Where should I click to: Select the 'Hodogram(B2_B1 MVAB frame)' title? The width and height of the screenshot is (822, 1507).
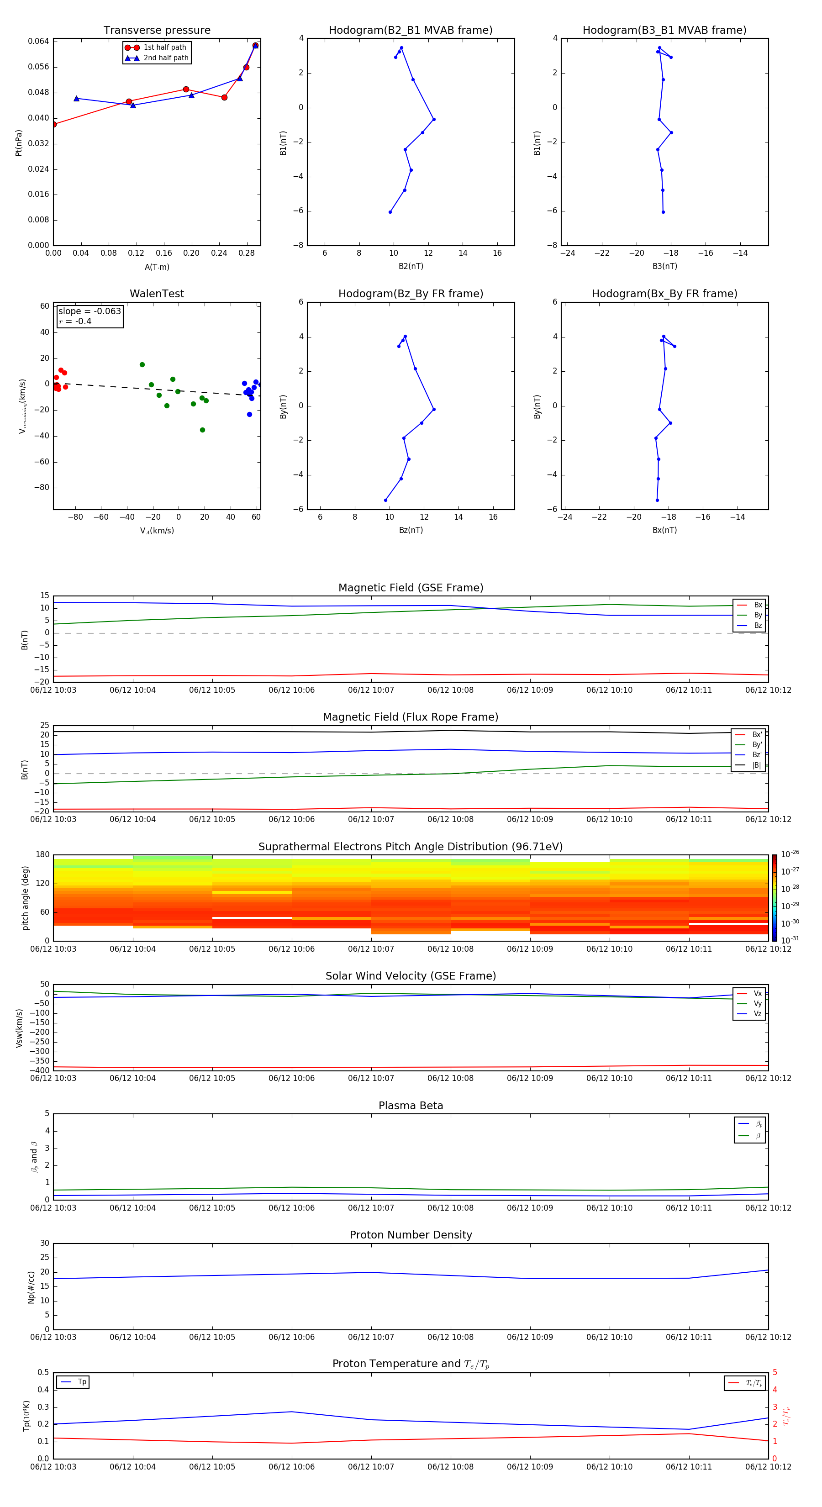point(411,30)
